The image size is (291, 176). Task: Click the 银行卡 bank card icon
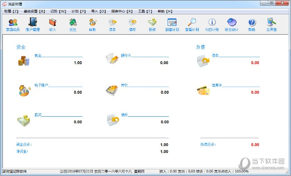point(112,58)
